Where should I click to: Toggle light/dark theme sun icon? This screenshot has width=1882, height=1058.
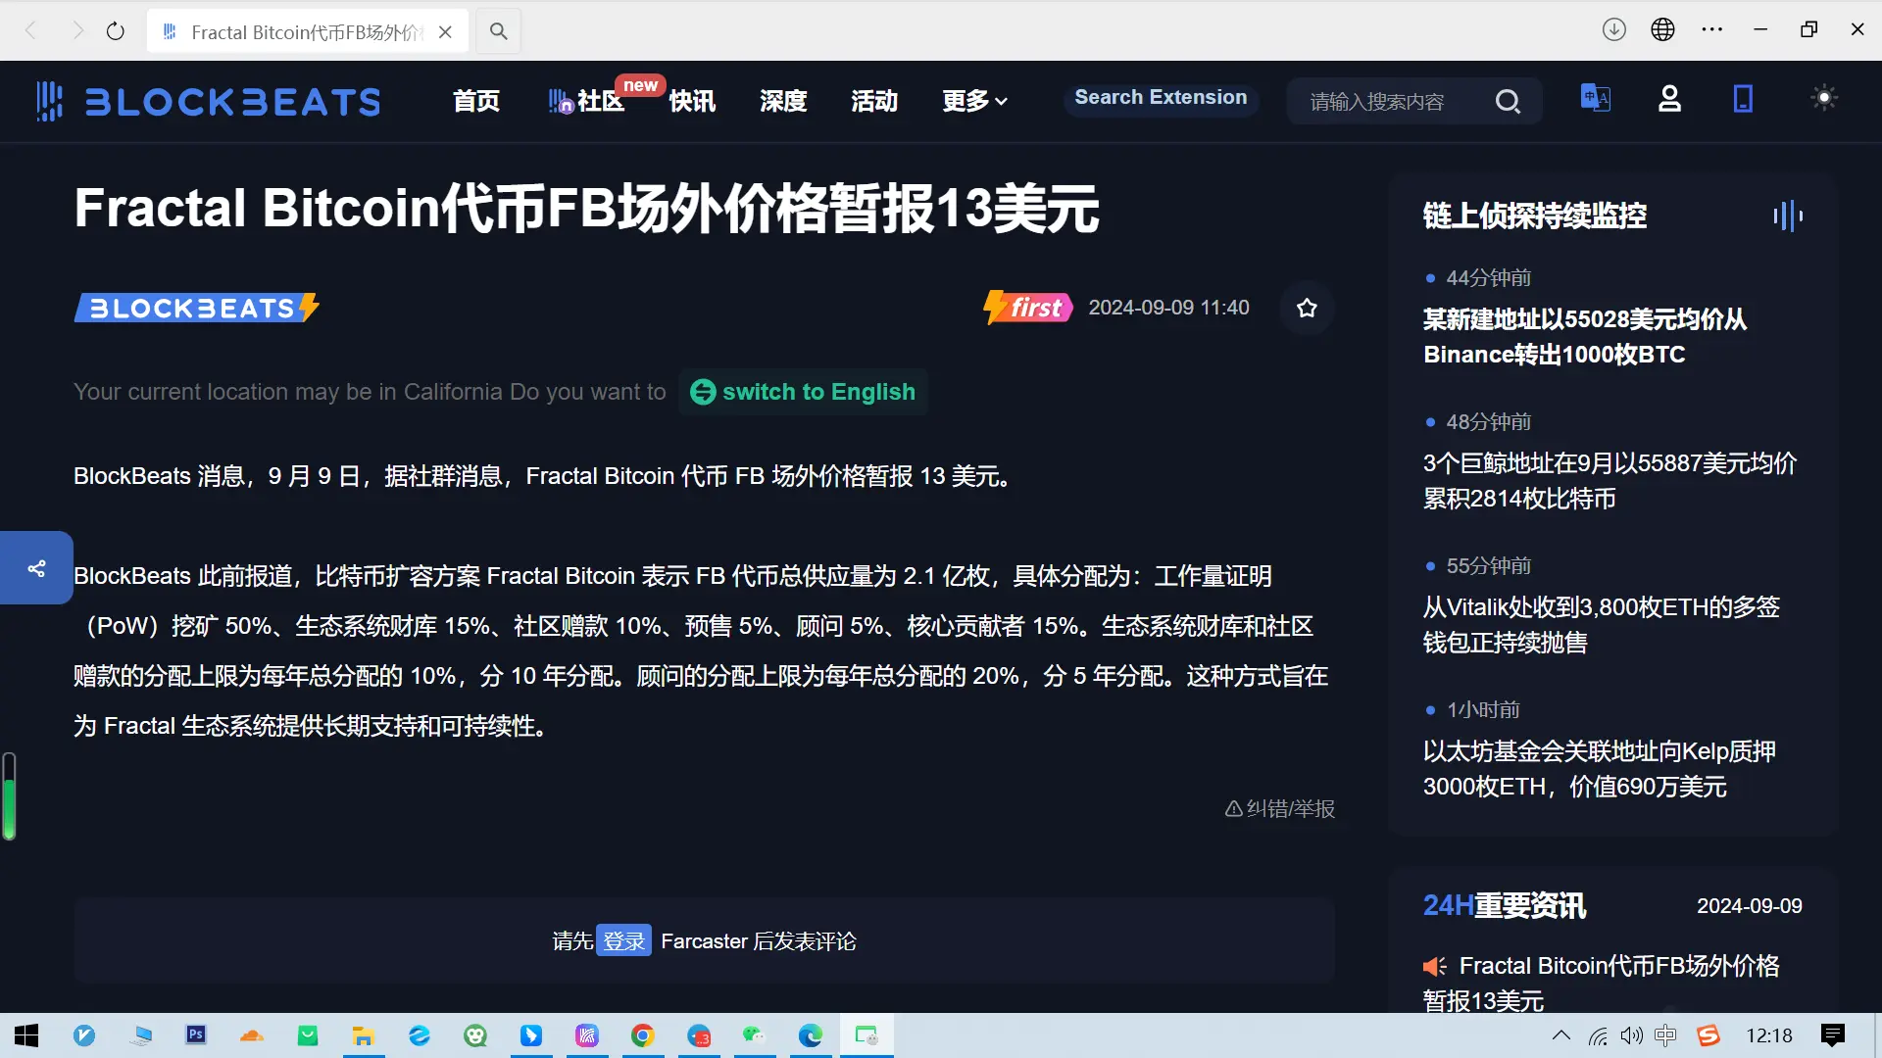1824,98
